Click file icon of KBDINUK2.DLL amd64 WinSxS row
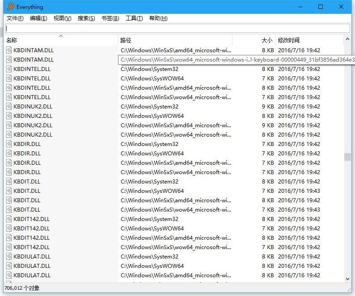This screenshot has height=296, width=355. click(9, 125)
